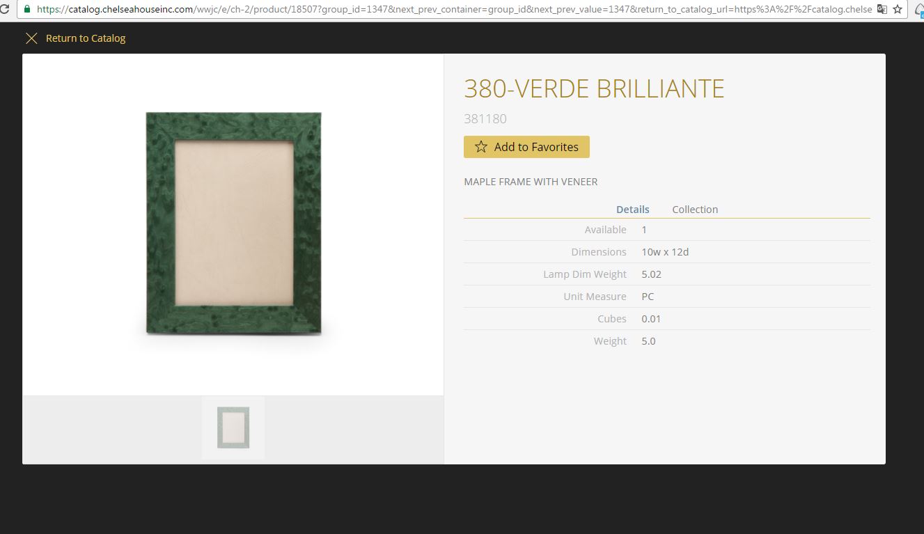Follow the Return to Catalog link
Viewport: 924px width, 534px height.
click(x=86, y=38)
